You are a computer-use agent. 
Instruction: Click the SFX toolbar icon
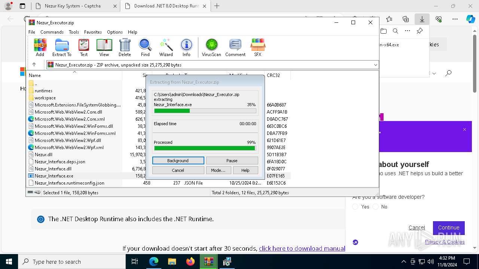[x=258, y=47]
